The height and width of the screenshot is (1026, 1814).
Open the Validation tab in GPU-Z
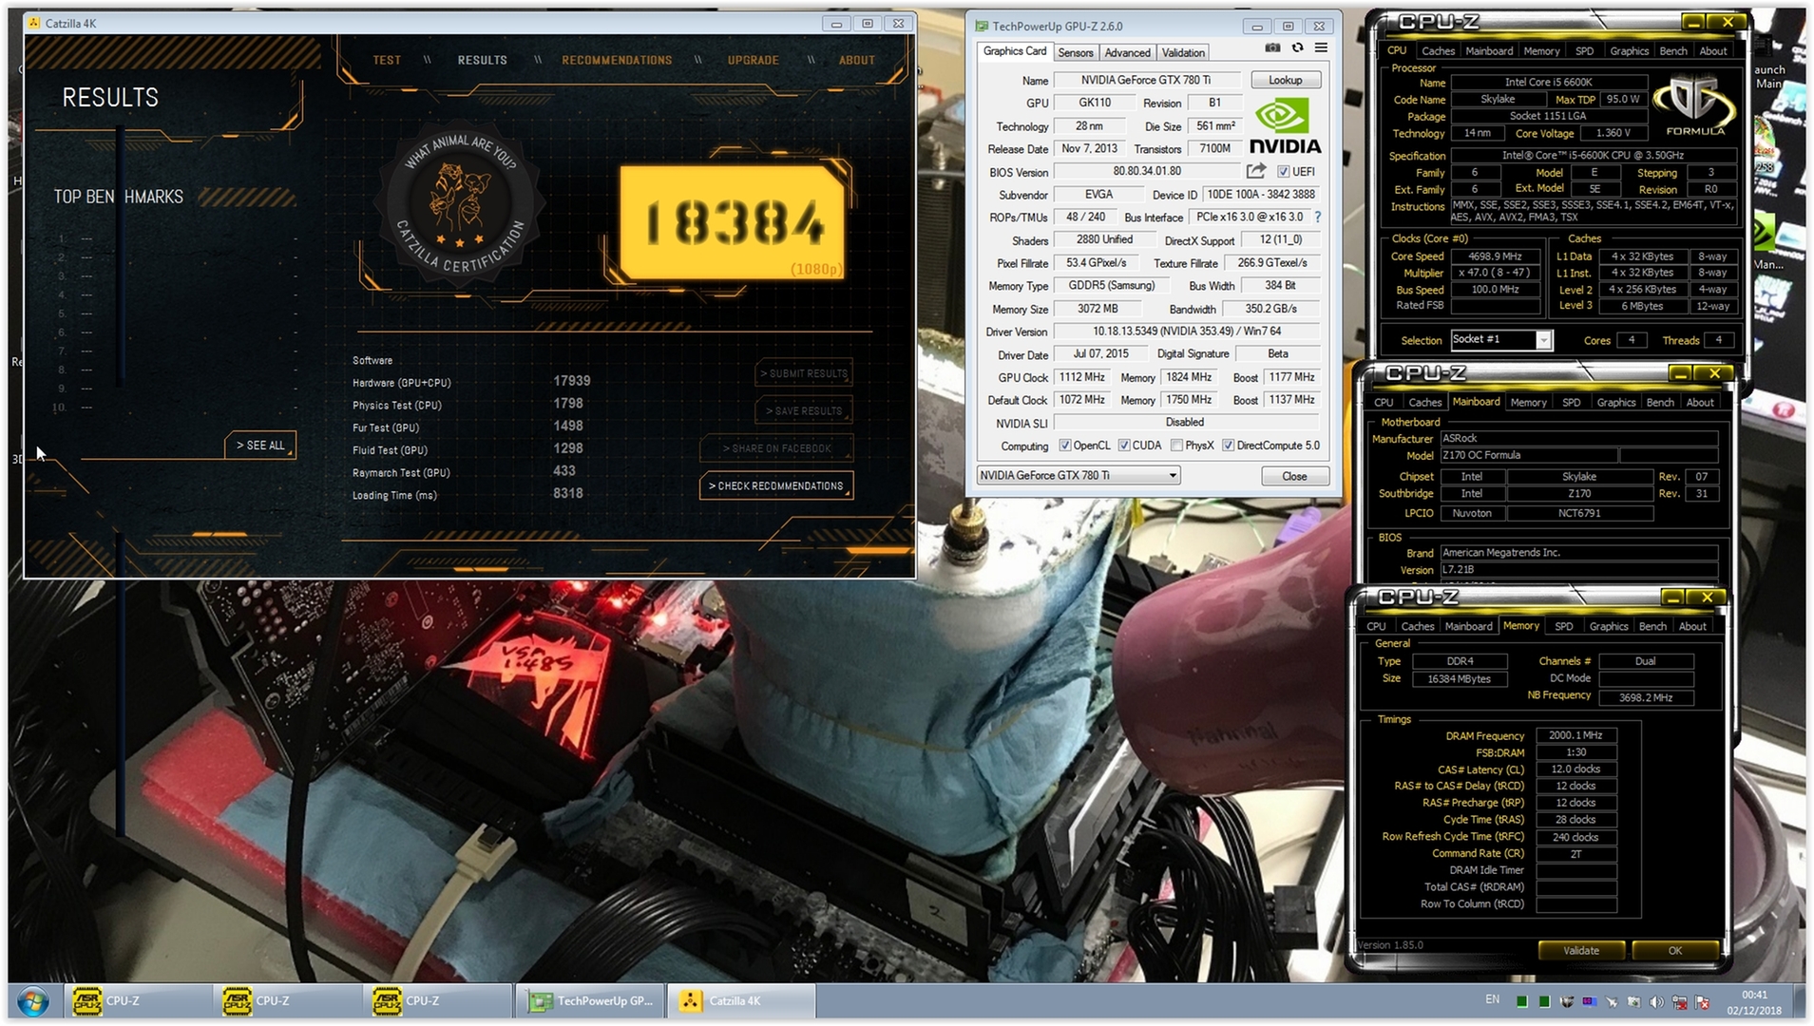[1183, 53]
